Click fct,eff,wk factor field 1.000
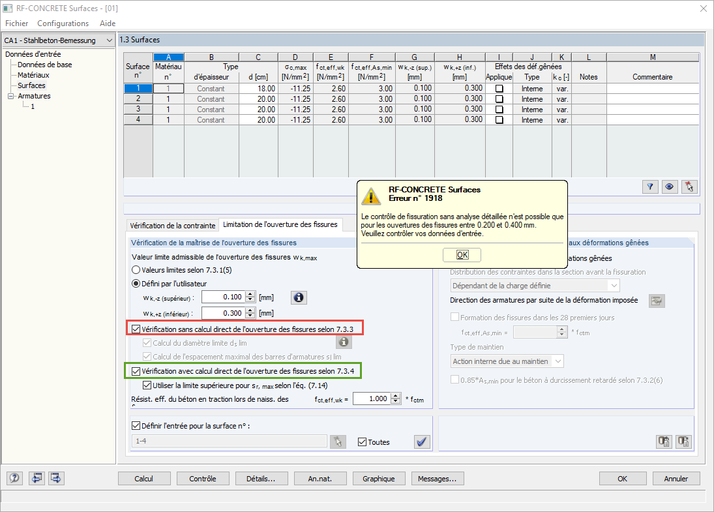Image resolution: width=714 pixels, height=512 pixels. click(x=372, y=399)
